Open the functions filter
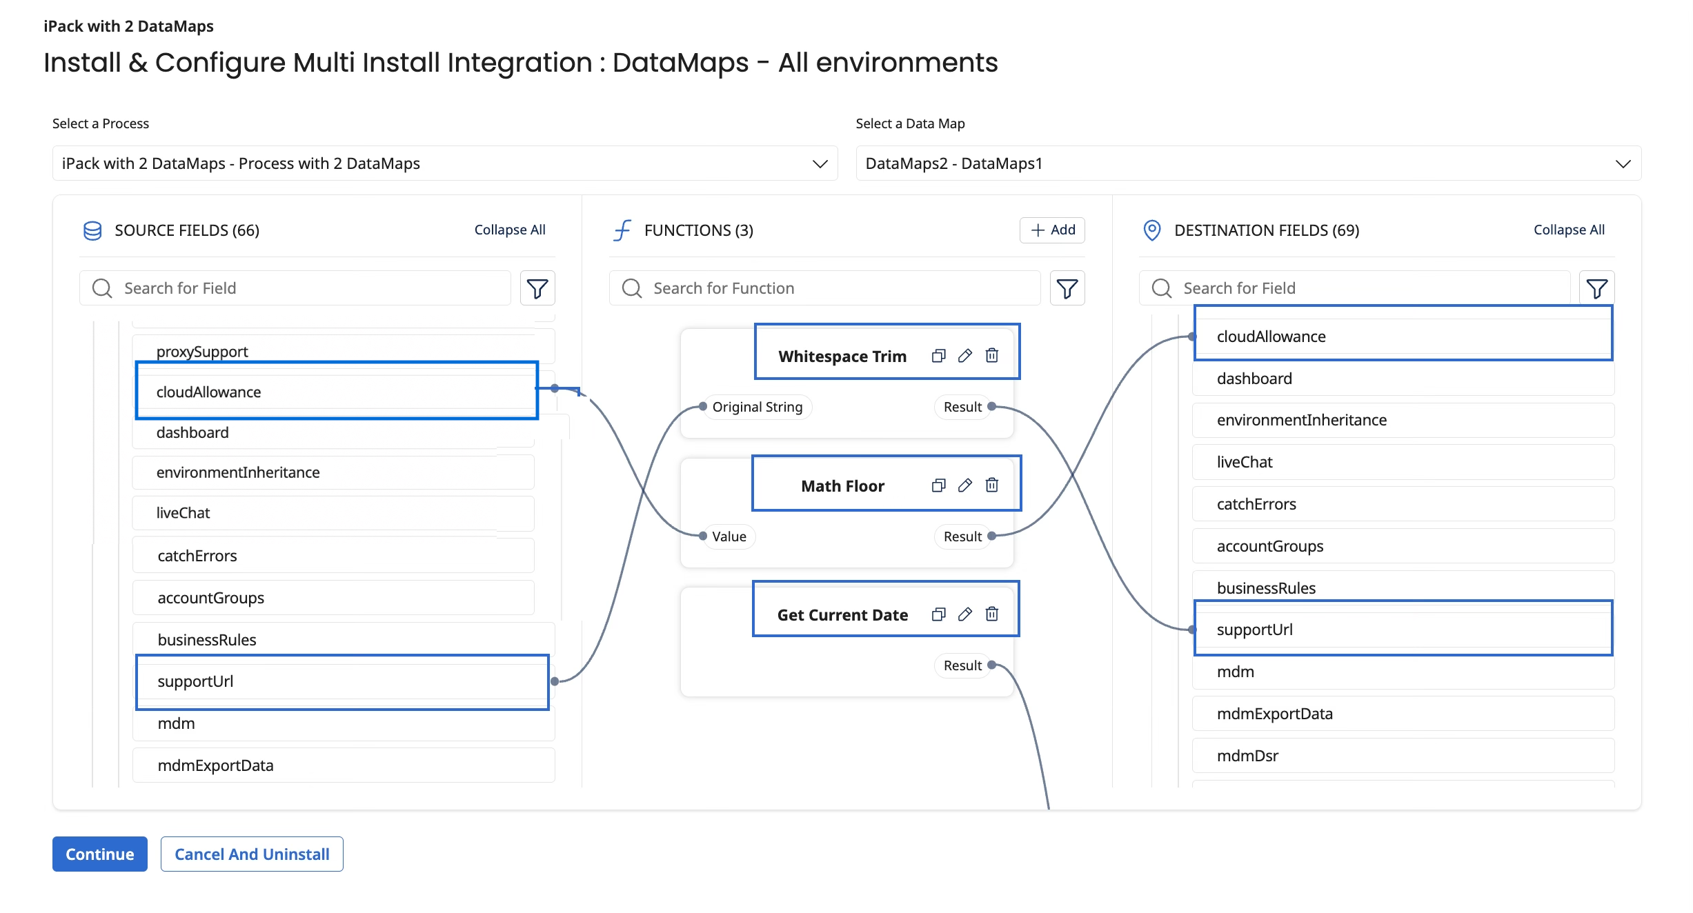The image size is (1693, 913). pyautogui.click(x=1067, y=288)
